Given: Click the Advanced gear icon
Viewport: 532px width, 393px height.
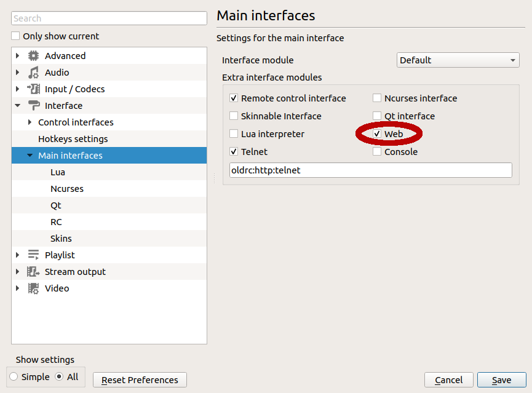Looking at the screenshot, I should click(34, 56).
